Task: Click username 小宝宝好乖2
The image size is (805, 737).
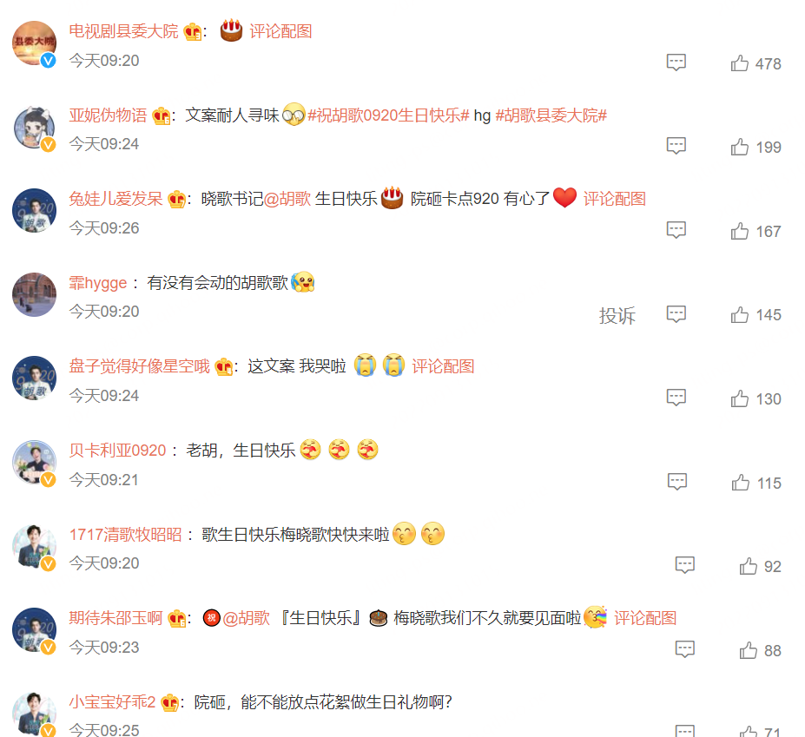Action: click(x=112, y=701)
